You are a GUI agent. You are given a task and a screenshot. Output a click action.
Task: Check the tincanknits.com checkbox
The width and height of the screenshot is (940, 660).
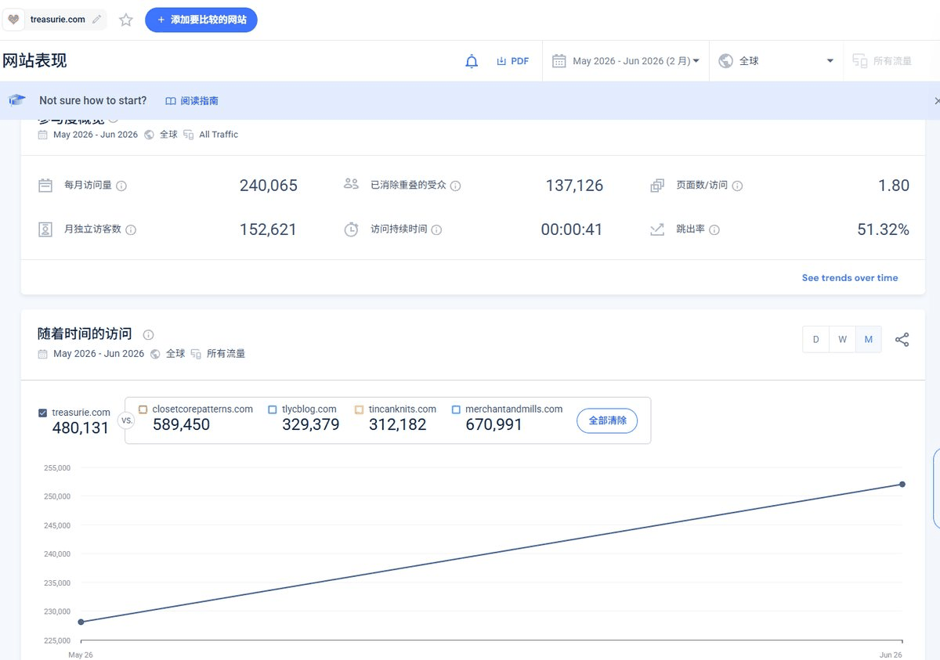(359, 409)
